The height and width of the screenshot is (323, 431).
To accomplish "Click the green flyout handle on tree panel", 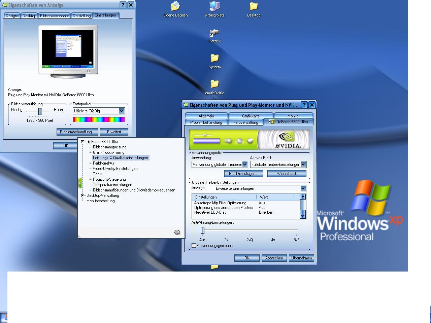I will point(80,183).
